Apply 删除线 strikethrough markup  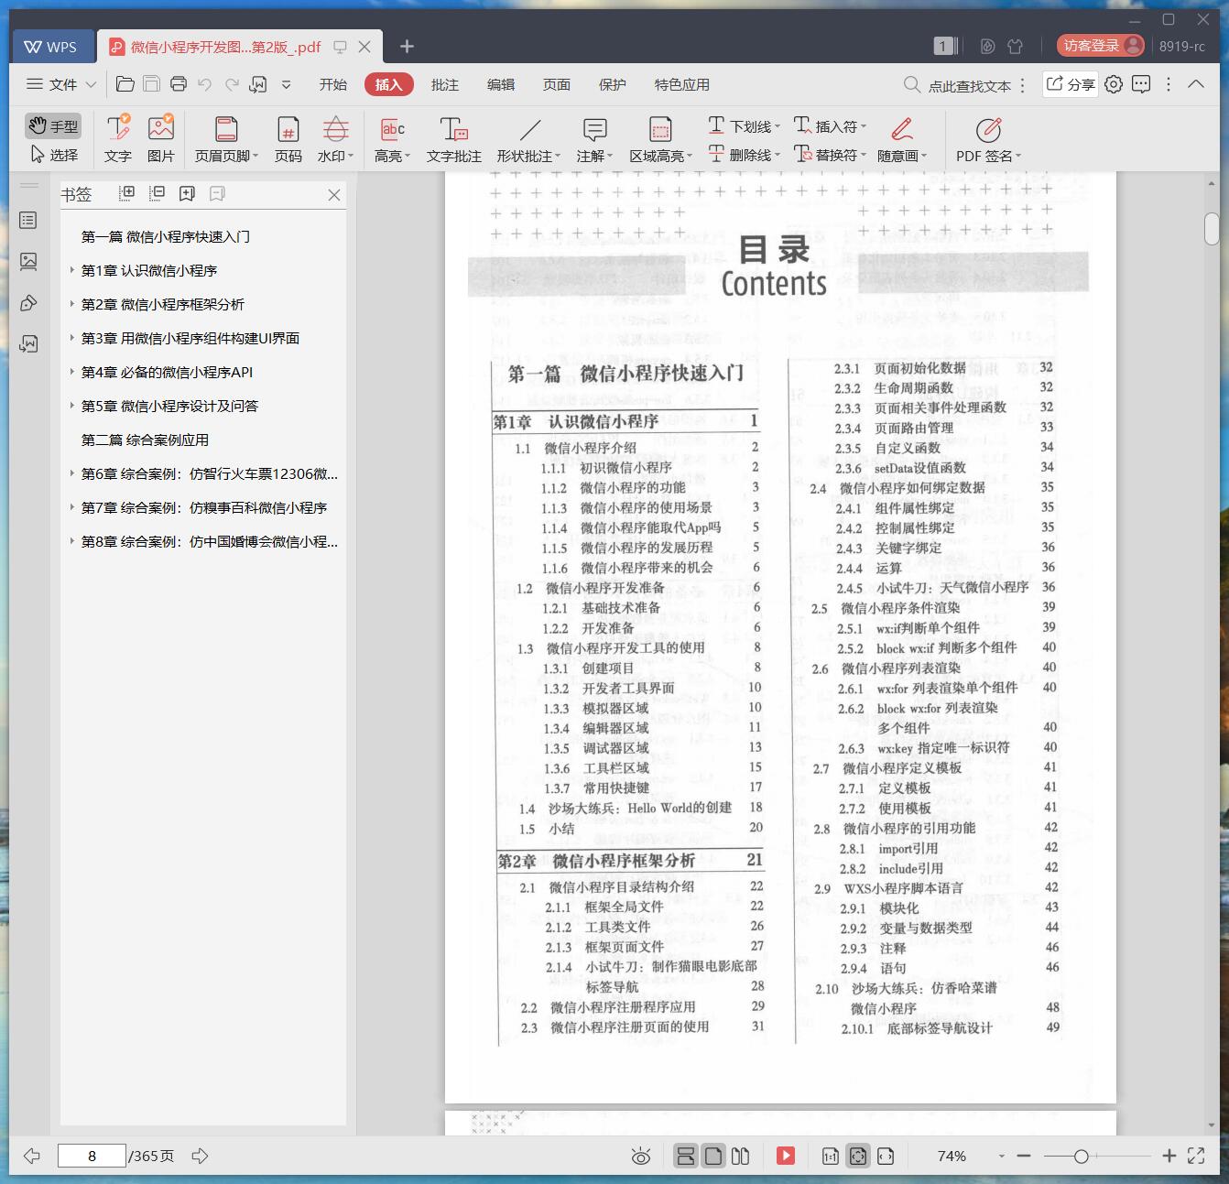point(744,155)
